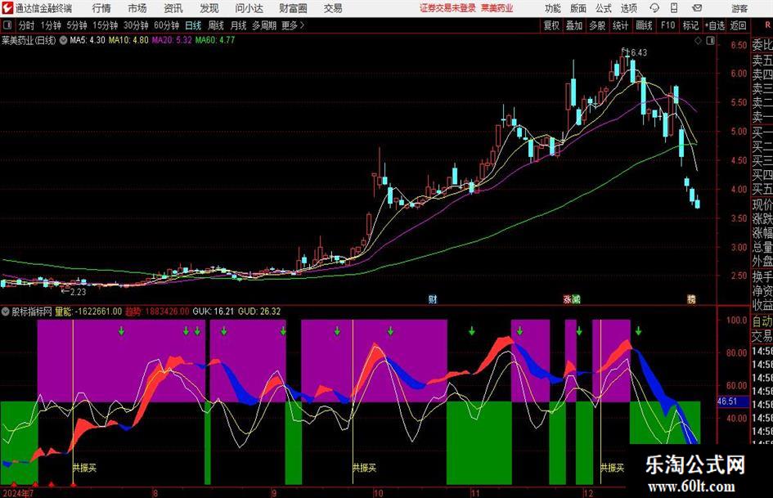
Task: Click the 统计 statistics button
Action: point(620,25)
